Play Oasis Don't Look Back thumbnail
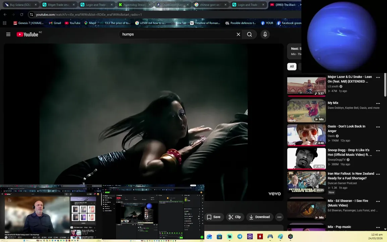387x242 pixels. tap(307, 135)
